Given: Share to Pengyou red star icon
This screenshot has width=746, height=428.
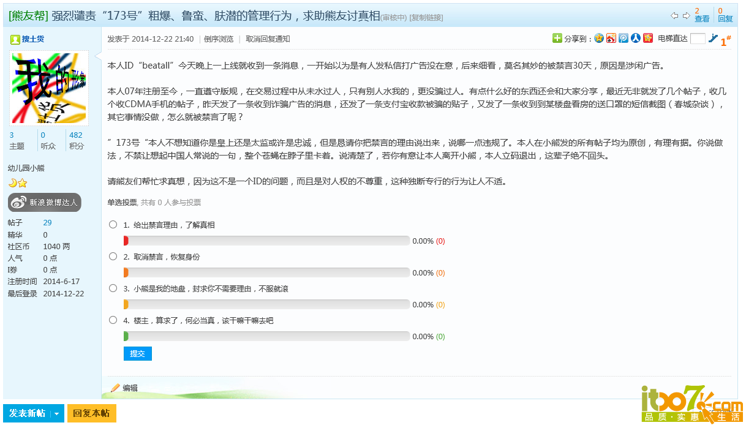Looking at the screenshot, I should (648, 38).
